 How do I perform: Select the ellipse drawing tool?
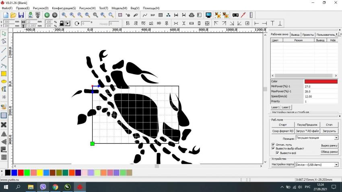coord(4,82)
